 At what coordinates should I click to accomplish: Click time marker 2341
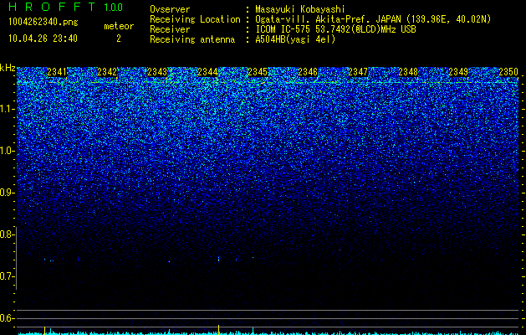[x=57, y=71]
